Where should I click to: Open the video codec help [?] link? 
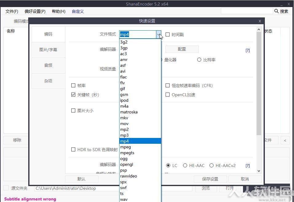248,50
